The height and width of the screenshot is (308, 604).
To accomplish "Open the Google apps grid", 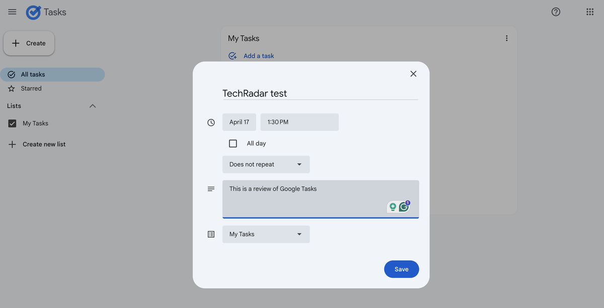I will (589, 11).
